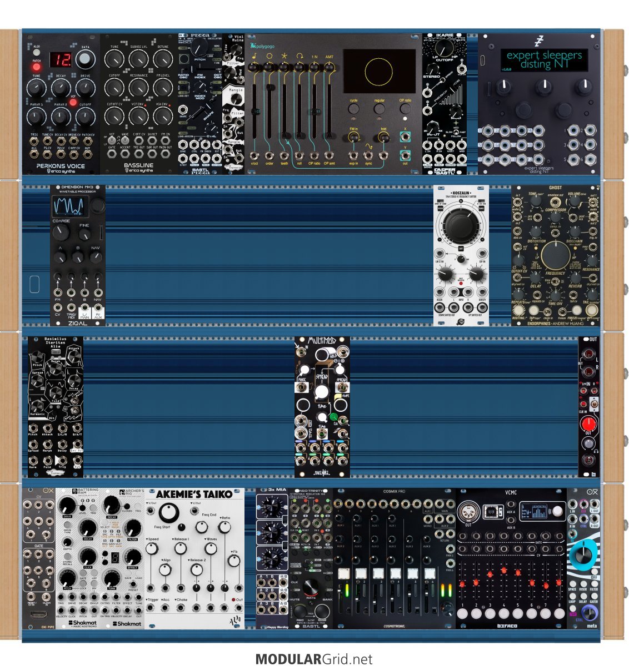Click the PARAM 2 knob on Perkons Voice

click(x=61, y=116)
